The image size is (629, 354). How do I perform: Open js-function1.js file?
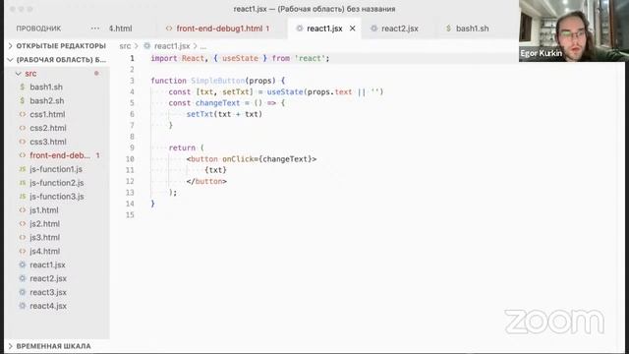[57, 169]
